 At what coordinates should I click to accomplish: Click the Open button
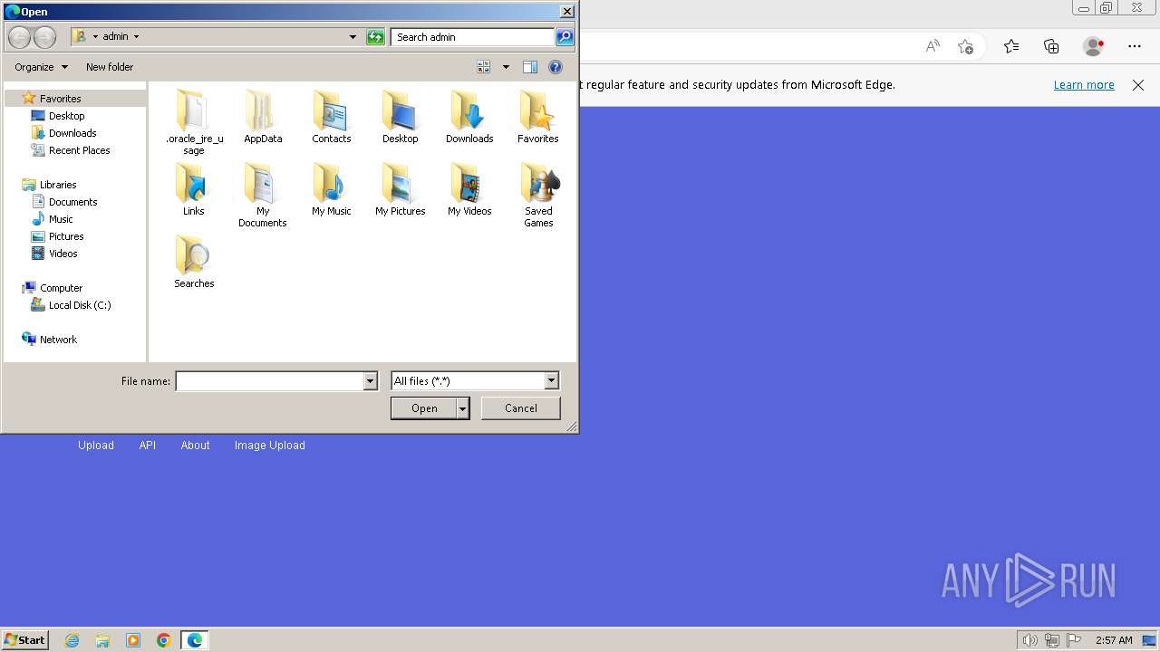click(x=424, y=408)
